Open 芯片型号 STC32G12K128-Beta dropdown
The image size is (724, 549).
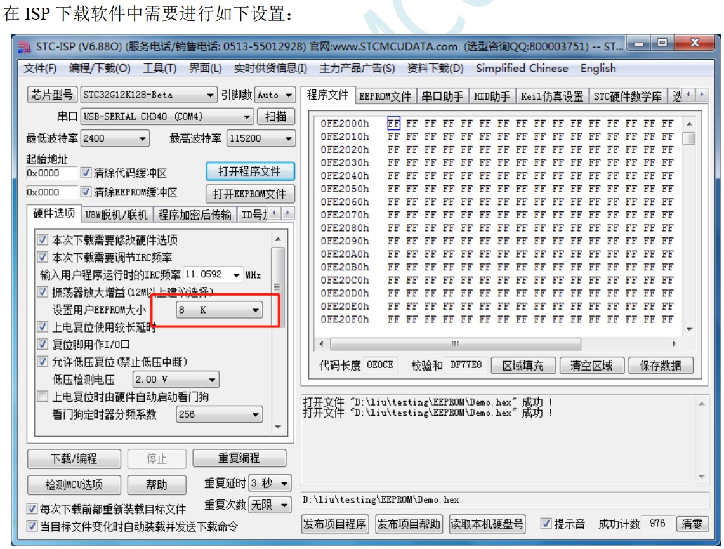tap(148, 95)
